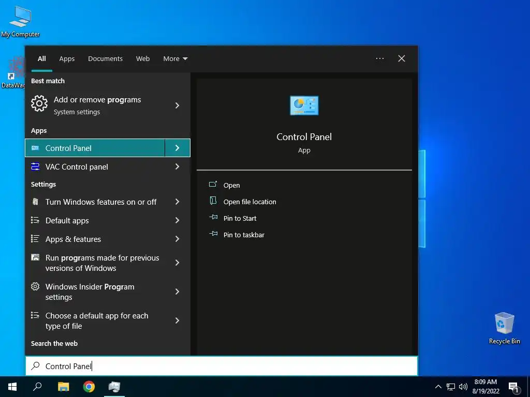The height and width of the screenshot is (397, 530).
Task: Click the VAC Control panel app icon
Action: pyautogui.click(x=35, y=166)
